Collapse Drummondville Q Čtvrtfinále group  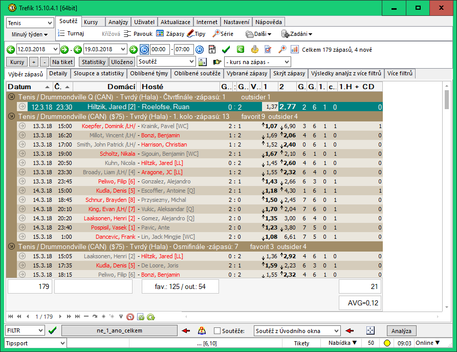pos(11,97)
